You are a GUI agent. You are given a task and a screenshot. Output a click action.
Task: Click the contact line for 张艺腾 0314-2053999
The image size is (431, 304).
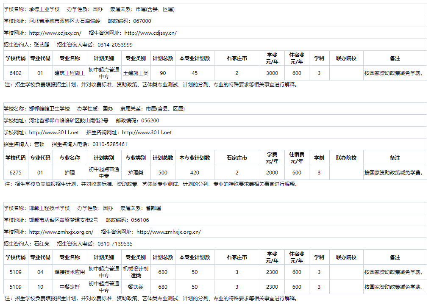[215, 45]
